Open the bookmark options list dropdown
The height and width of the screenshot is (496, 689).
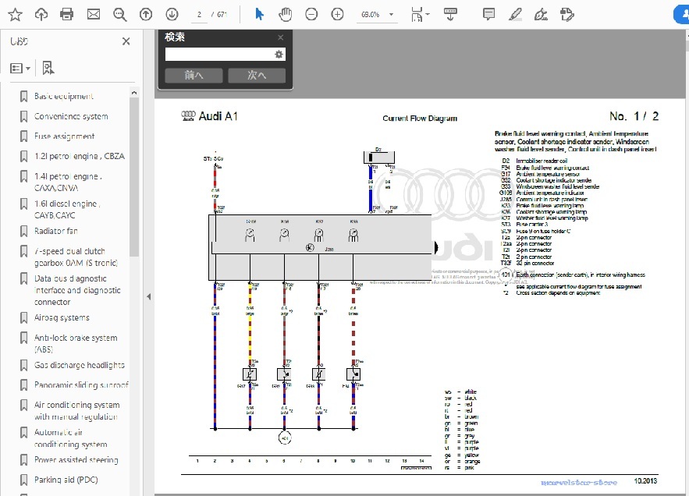(20, 68)
